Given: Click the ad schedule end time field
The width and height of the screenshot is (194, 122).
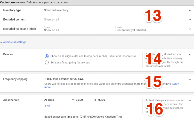Looking at the screenshot, I should 106,100.
